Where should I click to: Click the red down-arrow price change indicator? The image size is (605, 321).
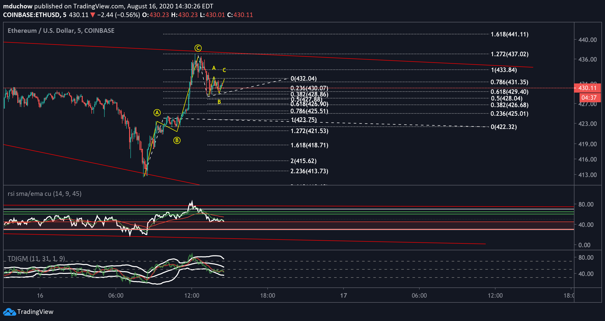[x=93, y=15]
